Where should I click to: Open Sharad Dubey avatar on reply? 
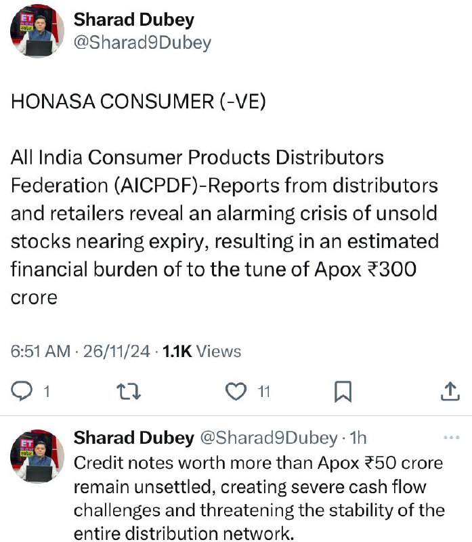point(37,456)
